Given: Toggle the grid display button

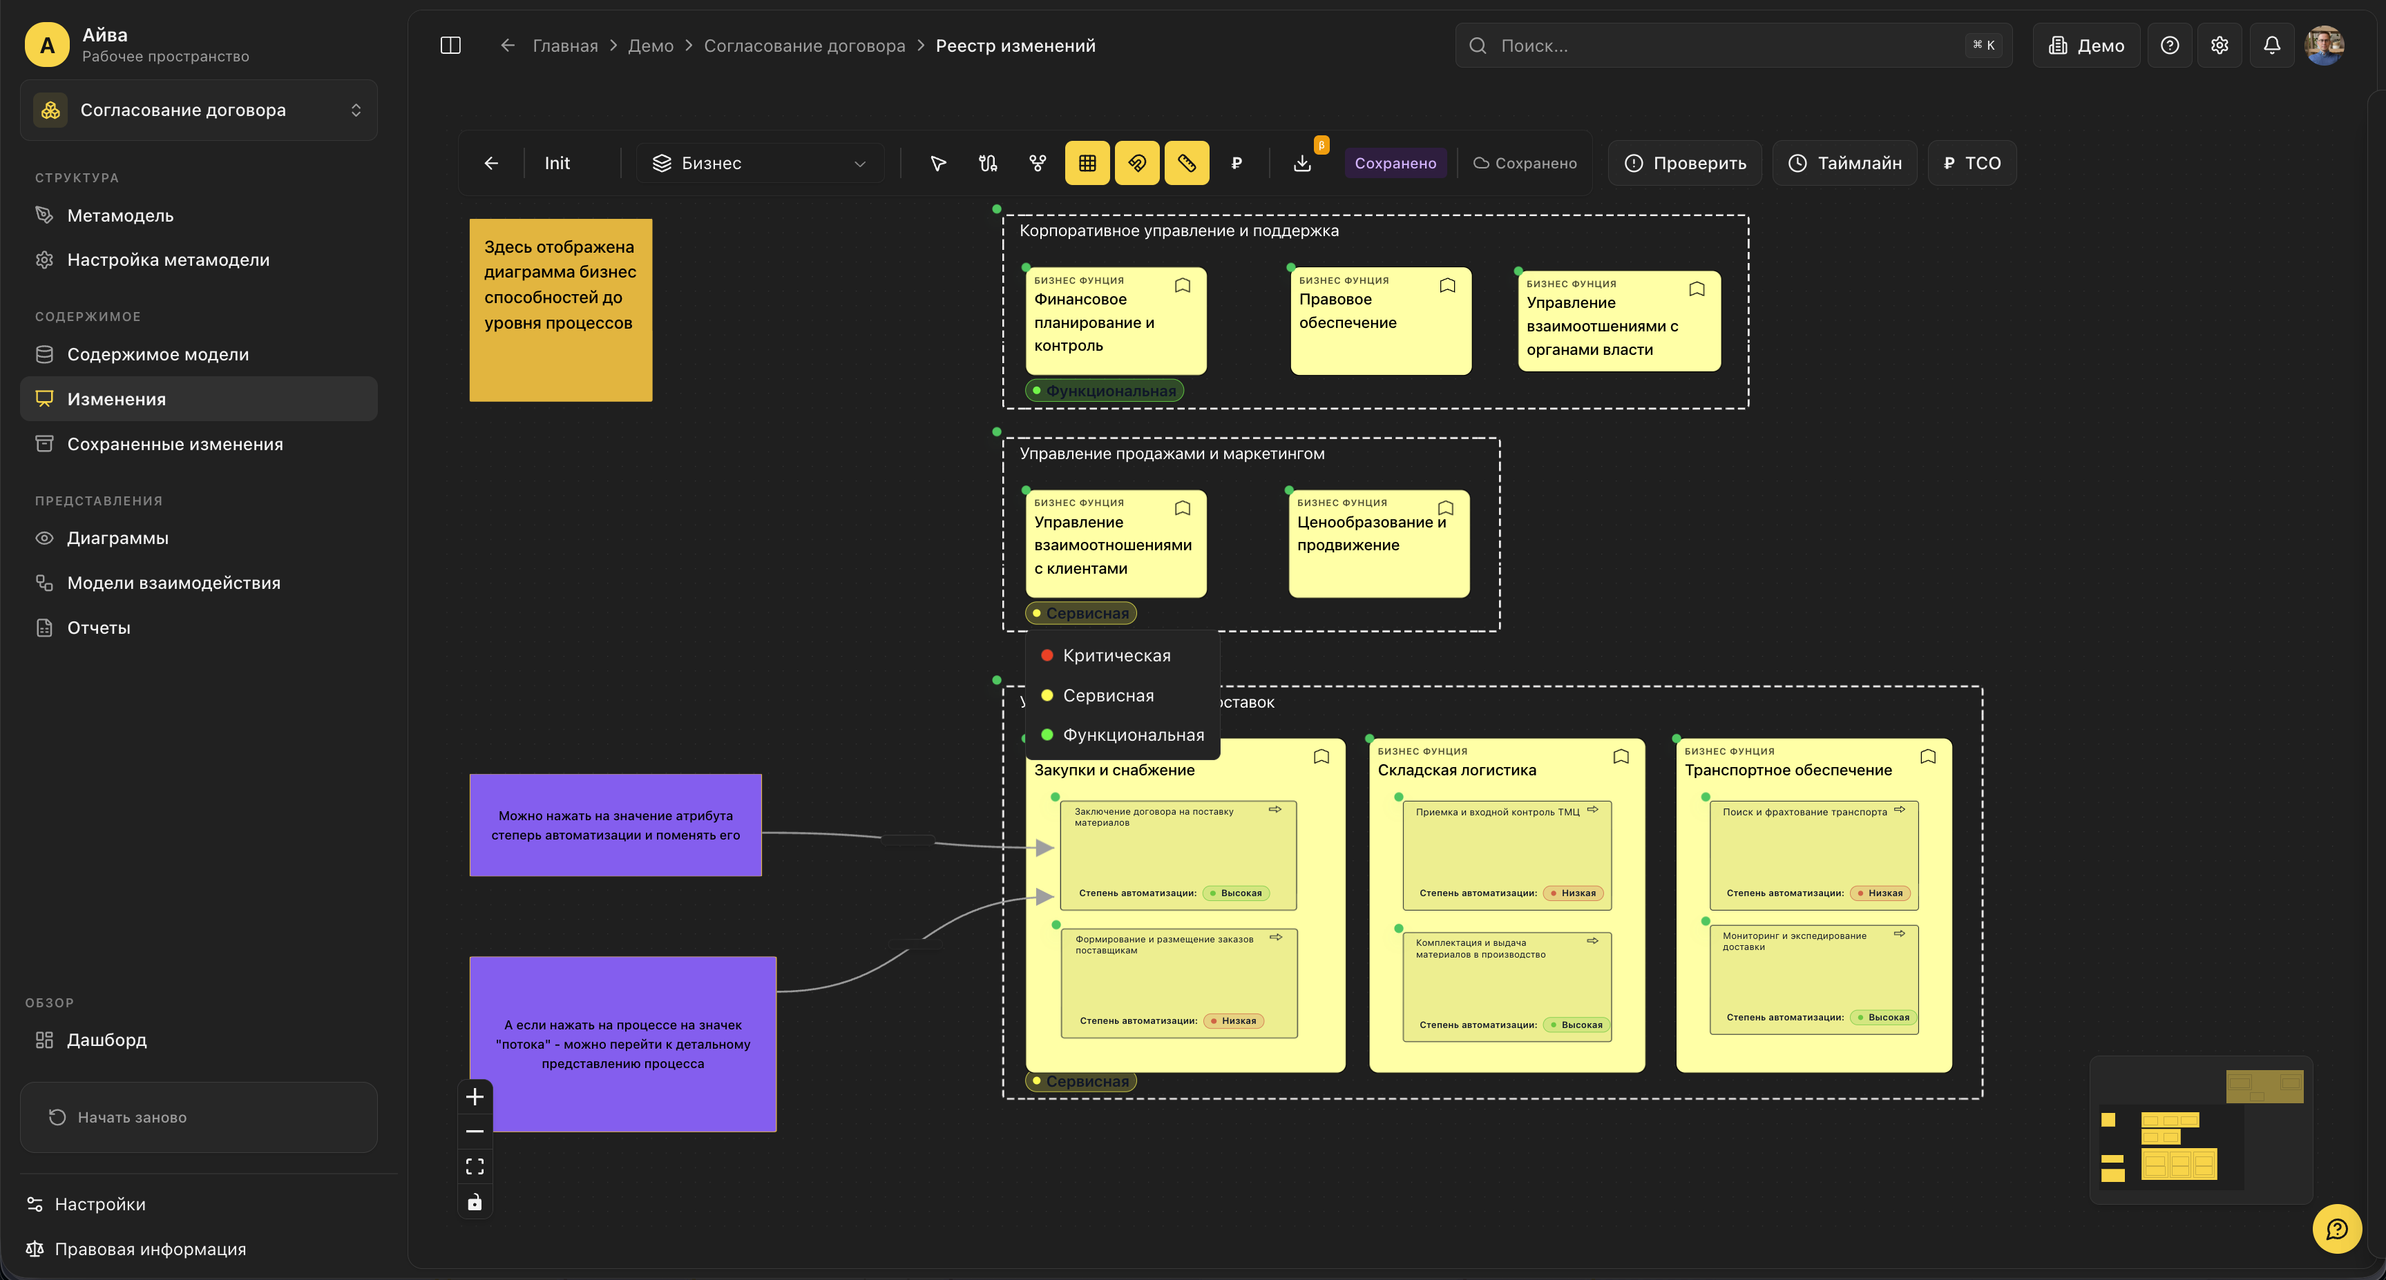Looking at the screenshot, I should [x=1087, y=163].
